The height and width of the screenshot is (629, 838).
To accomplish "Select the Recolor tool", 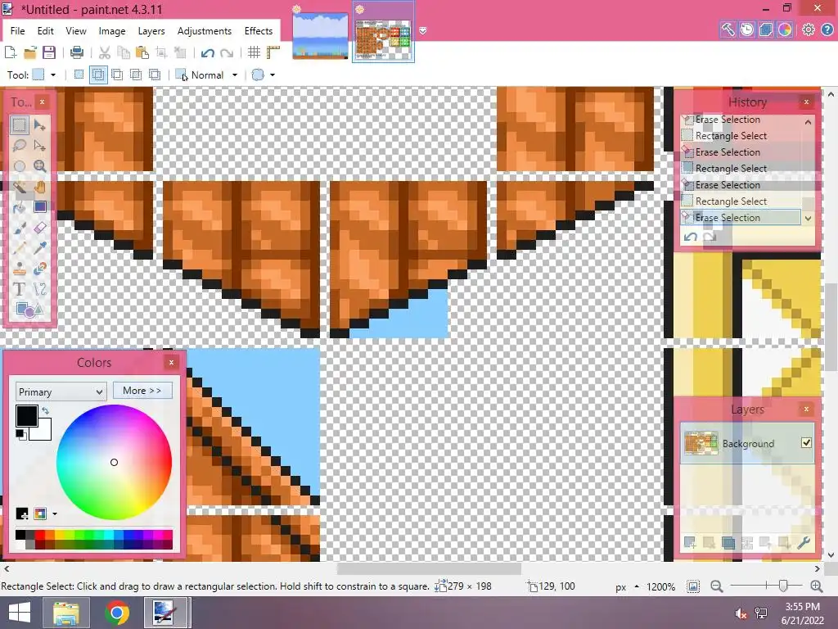I will 40,269.
